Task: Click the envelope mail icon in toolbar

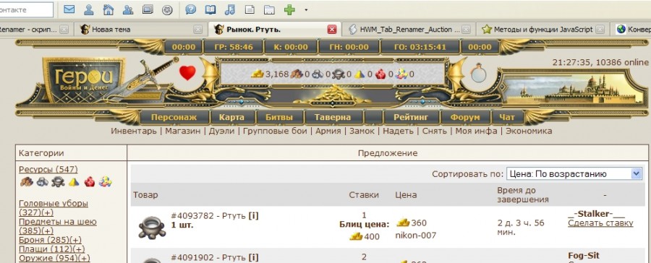Action: coord(69,9)
